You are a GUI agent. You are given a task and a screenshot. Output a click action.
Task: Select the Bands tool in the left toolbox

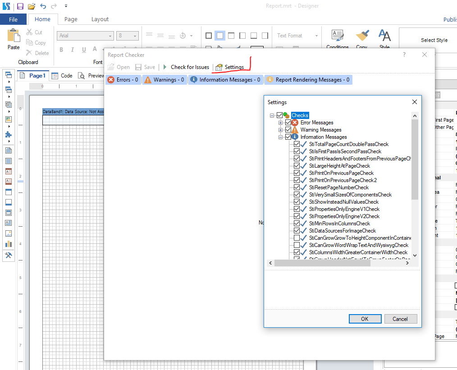[9, 75]
